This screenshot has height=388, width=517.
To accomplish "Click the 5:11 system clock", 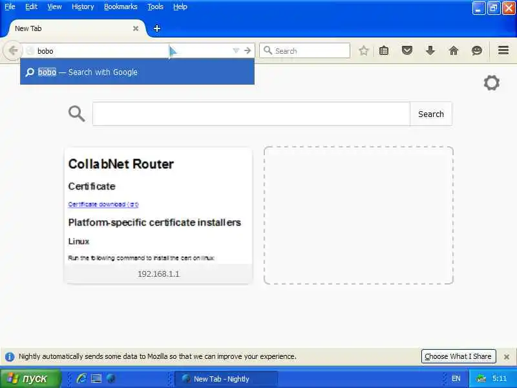I will point(499,379).
